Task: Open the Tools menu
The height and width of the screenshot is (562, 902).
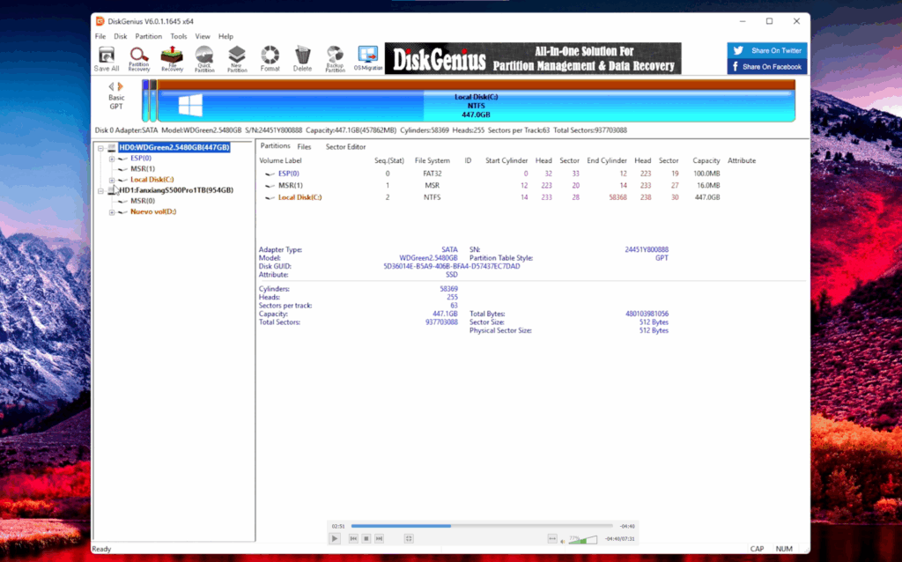Action: pos(178,36)
